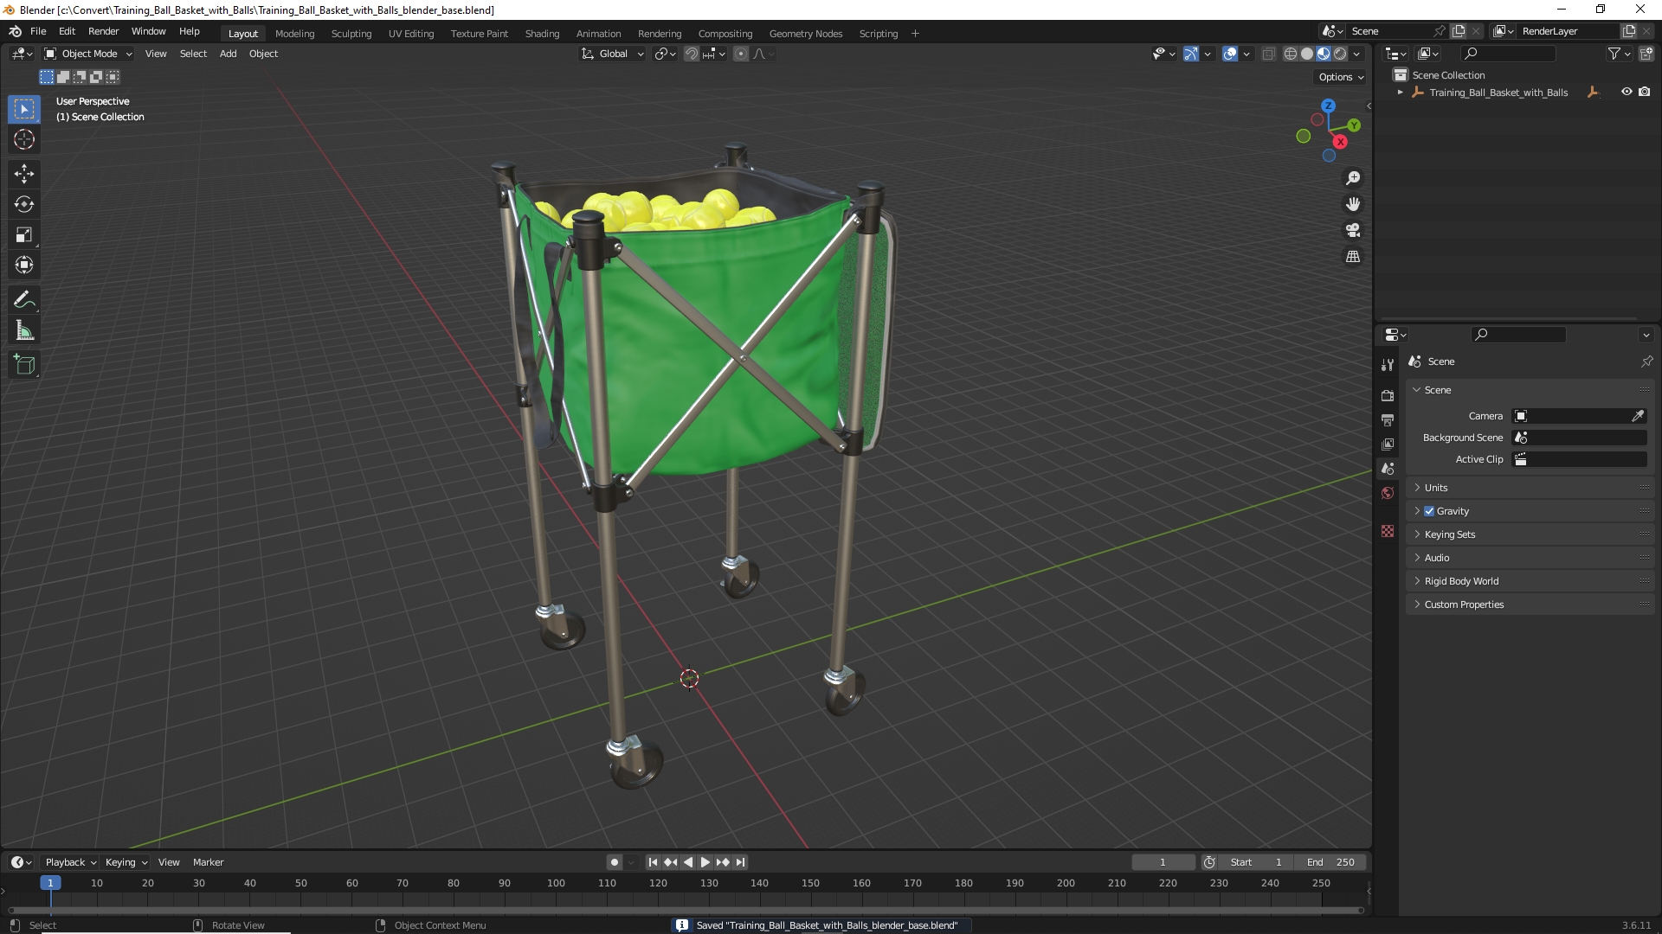Screen dimensions: 1662x934
Task: Jump to the animation end frame
Action: 740,862
